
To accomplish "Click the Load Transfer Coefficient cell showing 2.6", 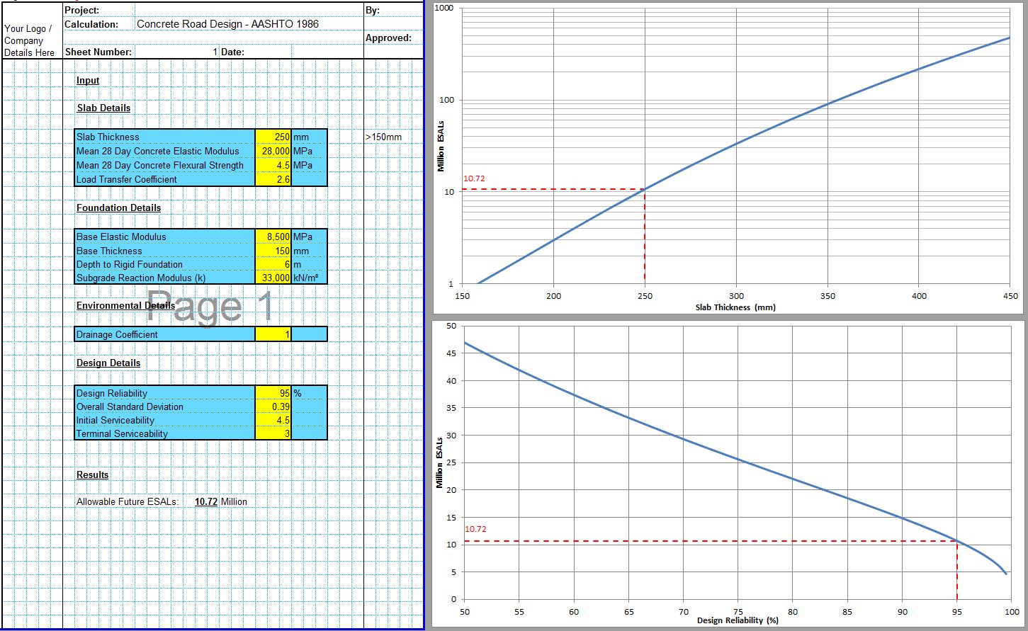I will point(273,179).
